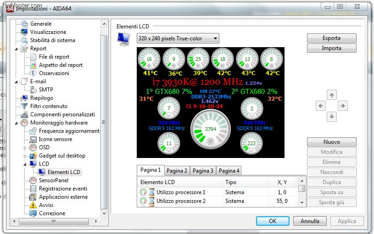Click the Registrazione eventi list icon

(33, 189)
